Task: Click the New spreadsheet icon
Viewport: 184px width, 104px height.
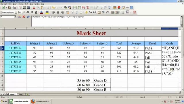Action: pos(3,8)
